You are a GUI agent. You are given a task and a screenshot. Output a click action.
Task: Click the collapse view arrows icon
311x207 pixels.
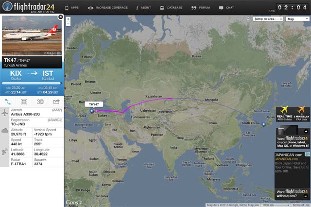pos(24,102)
